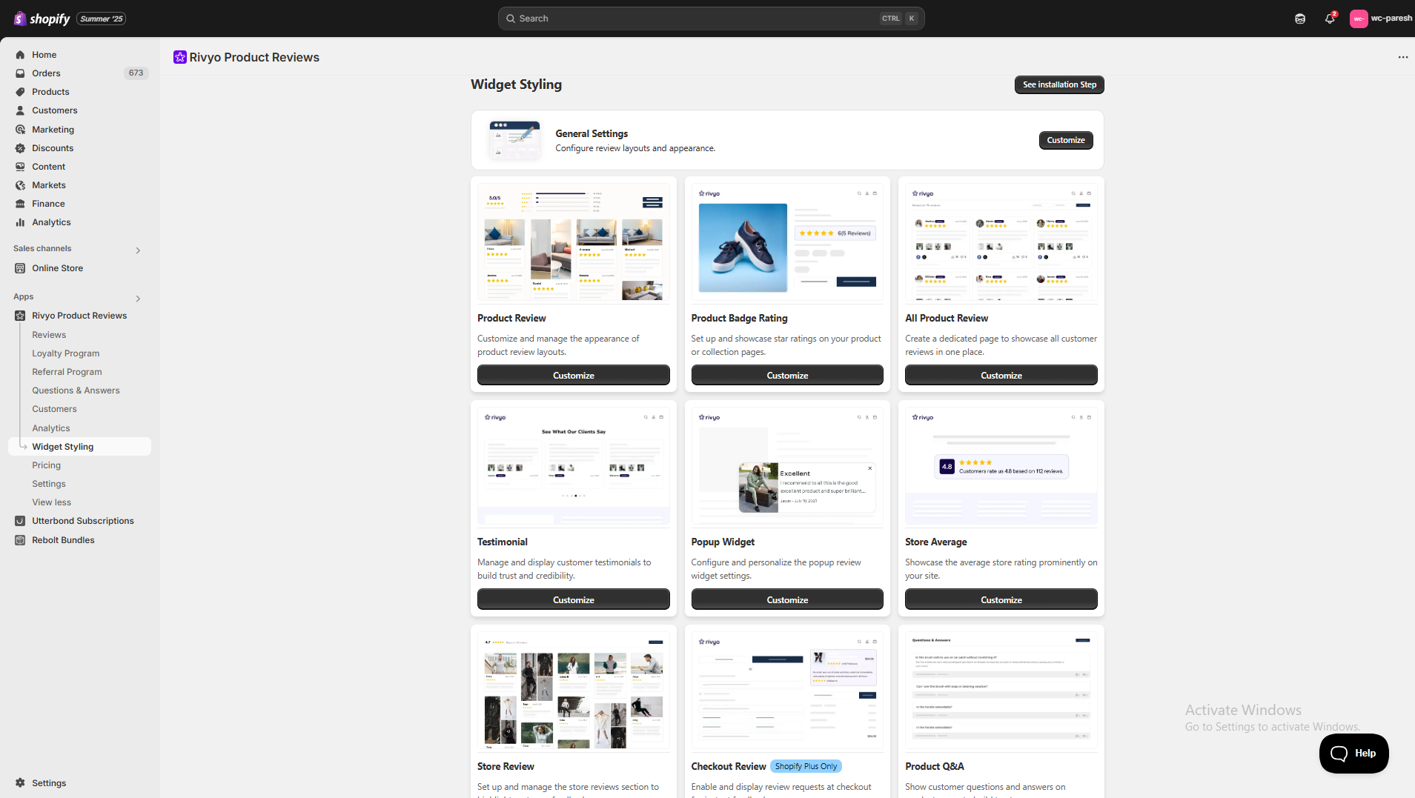This screenshot has width=1415, height=798.
Task: Click the 673 orders count badge
Action: [136, 73]
